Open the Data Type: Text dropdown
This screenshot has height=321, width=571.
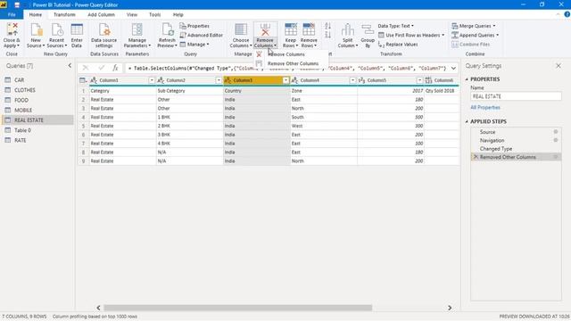click(396, 26)
